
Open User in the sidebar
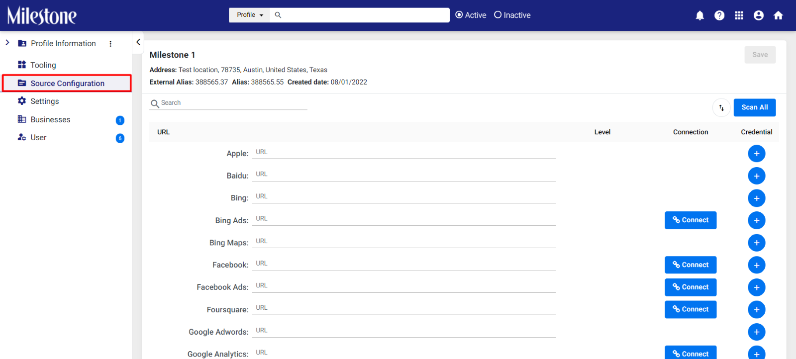click(x=38, y=138)
